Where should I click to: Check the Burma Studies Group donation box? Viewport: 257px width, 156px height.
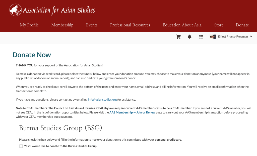click(x=21, y=146)
